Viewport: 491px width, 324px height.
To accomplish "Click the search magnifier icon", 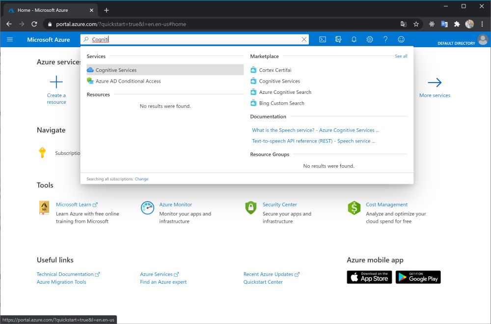I will 86,39.
